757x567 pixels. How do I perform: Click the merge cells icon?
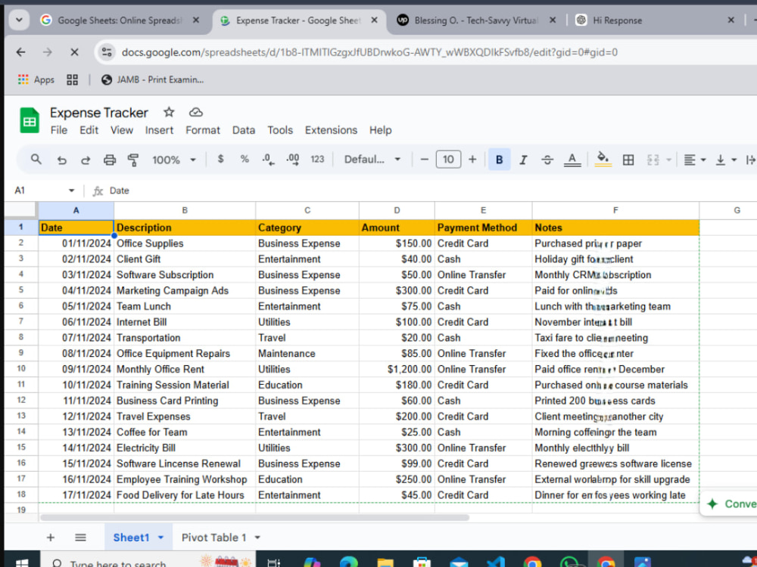point(653,160)
